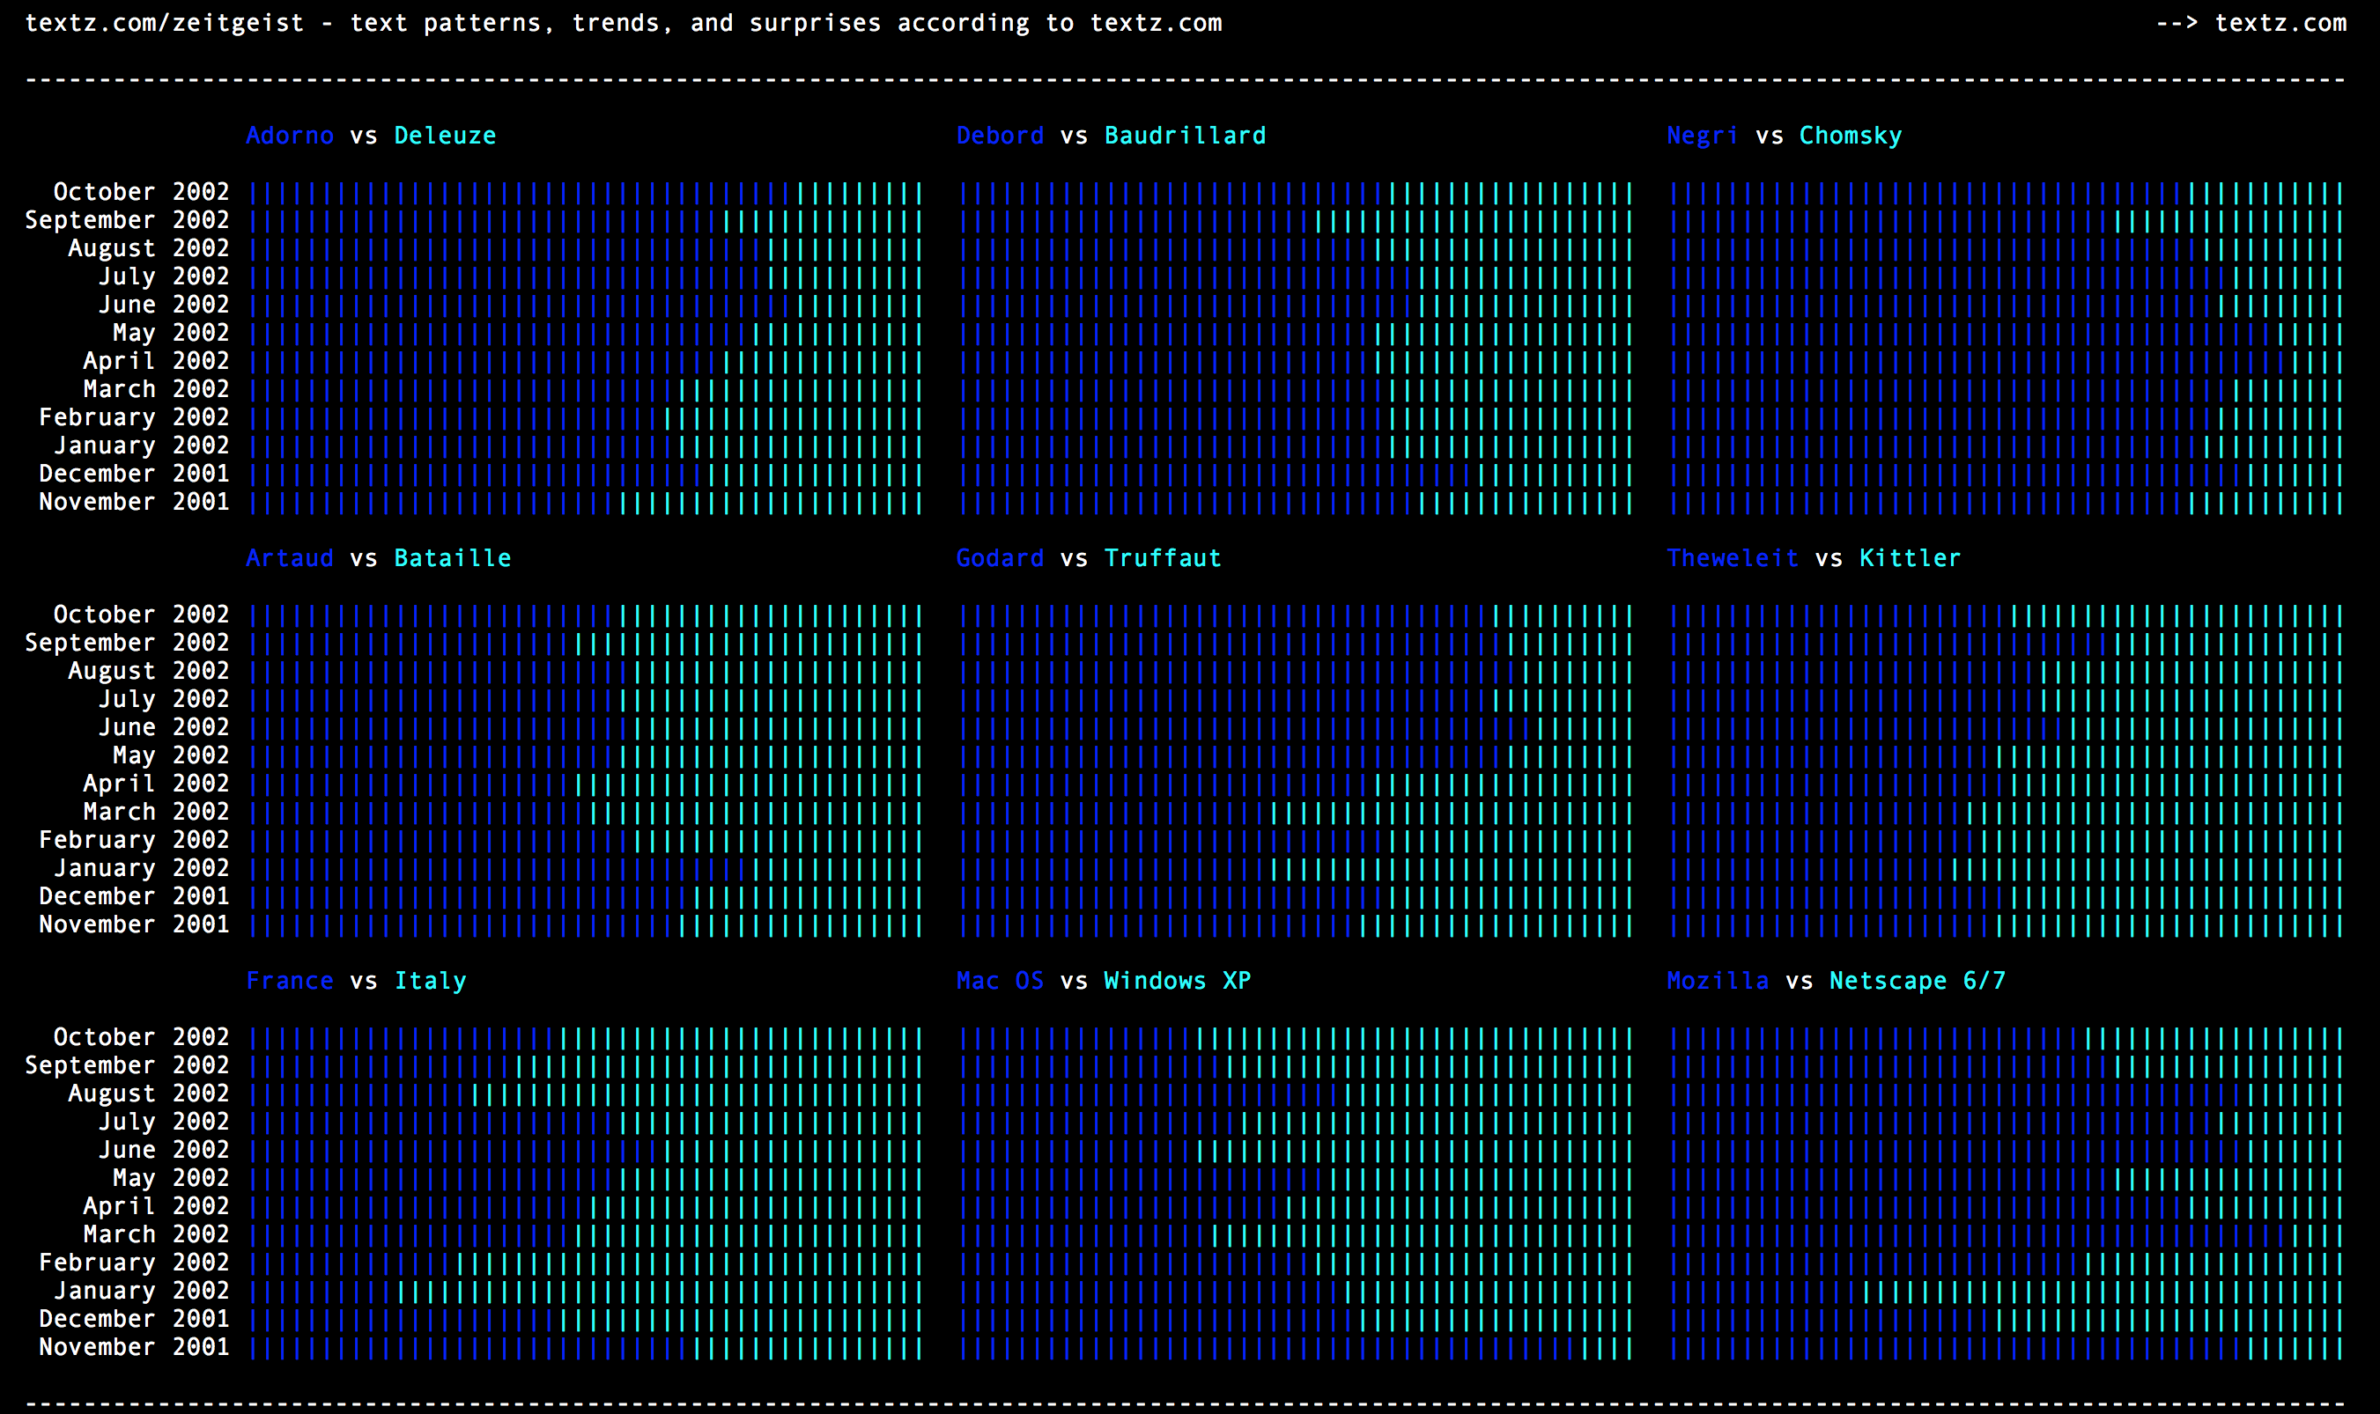
Task: Click July 2002 label in France vs Italy chart
Action: pos(164,1122)
